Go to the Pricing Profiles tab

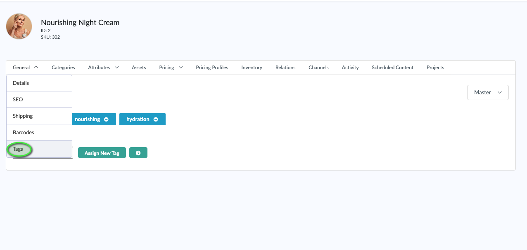212,68
